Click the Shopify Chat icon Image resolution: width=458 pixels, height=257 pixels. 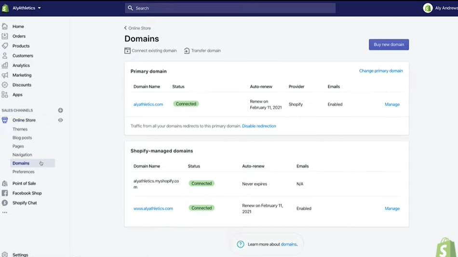point(5,203)
